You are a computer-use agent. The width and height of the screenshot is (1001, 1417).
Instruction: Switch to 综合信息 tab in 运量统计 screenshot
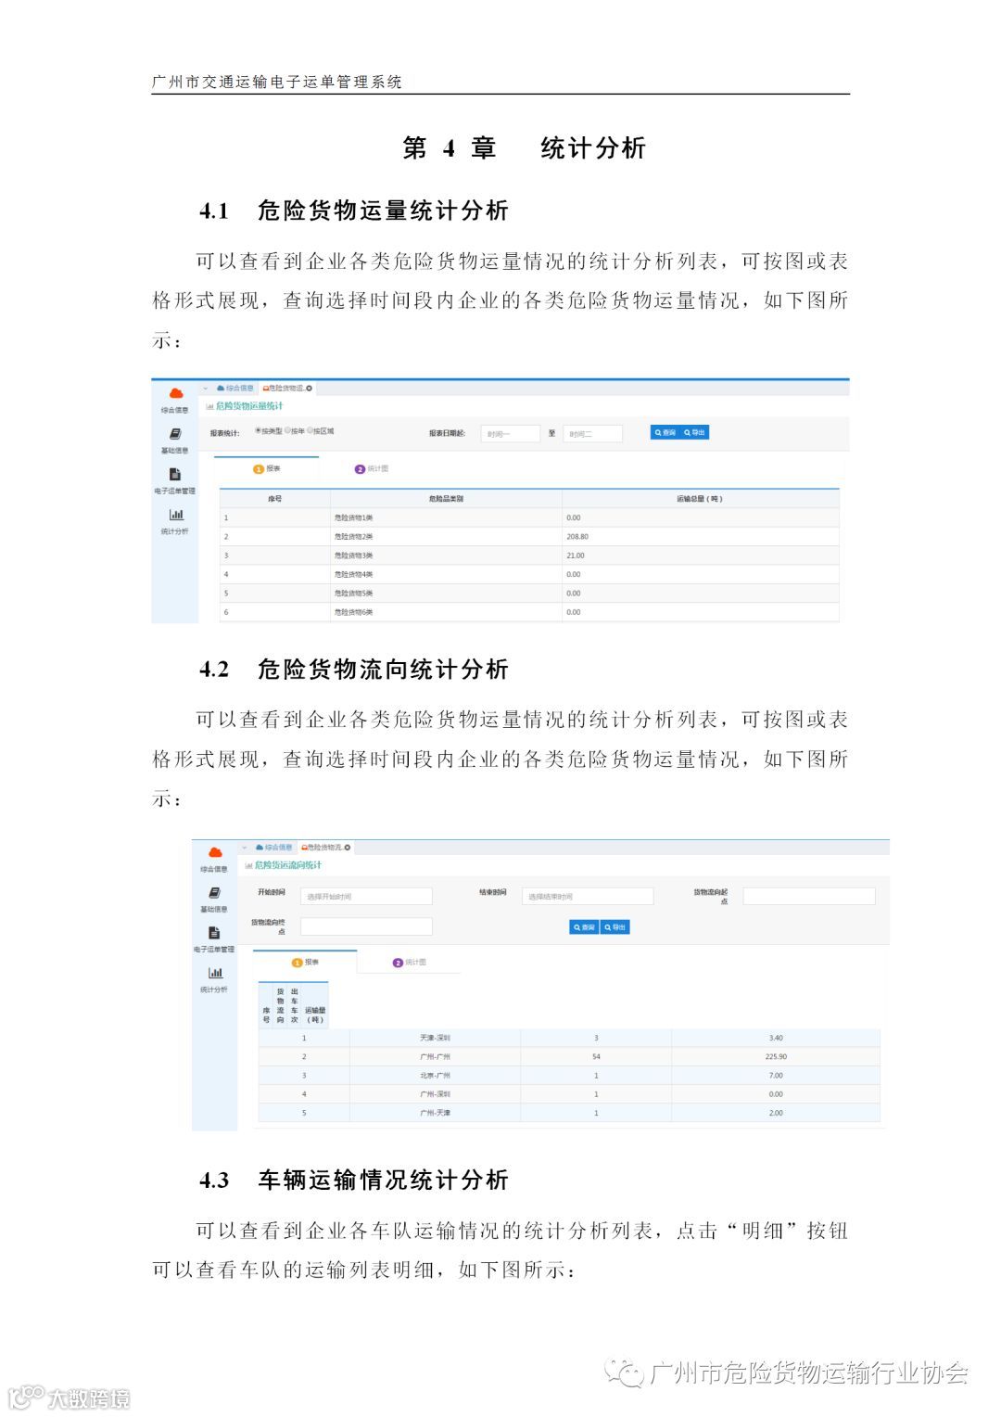coord(235,388)
